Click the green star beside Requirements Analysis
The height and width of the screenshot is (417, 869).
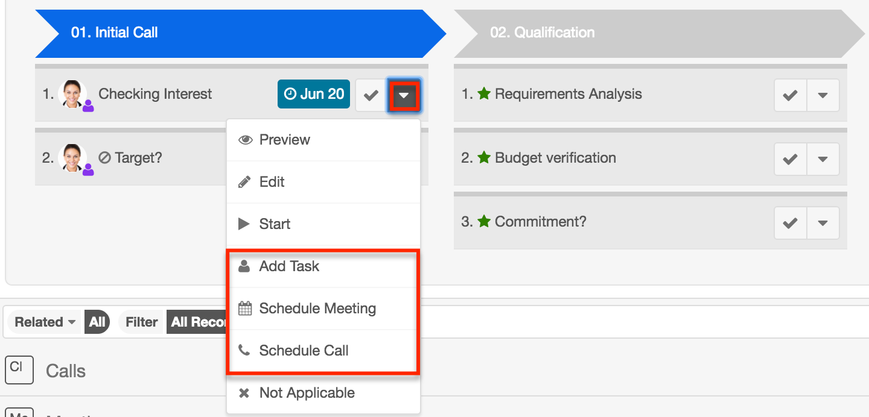pos(484,94)
